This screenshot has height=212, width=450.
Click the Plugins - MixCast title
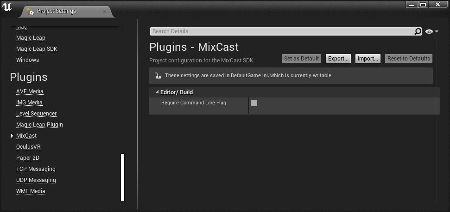(194, 47)
